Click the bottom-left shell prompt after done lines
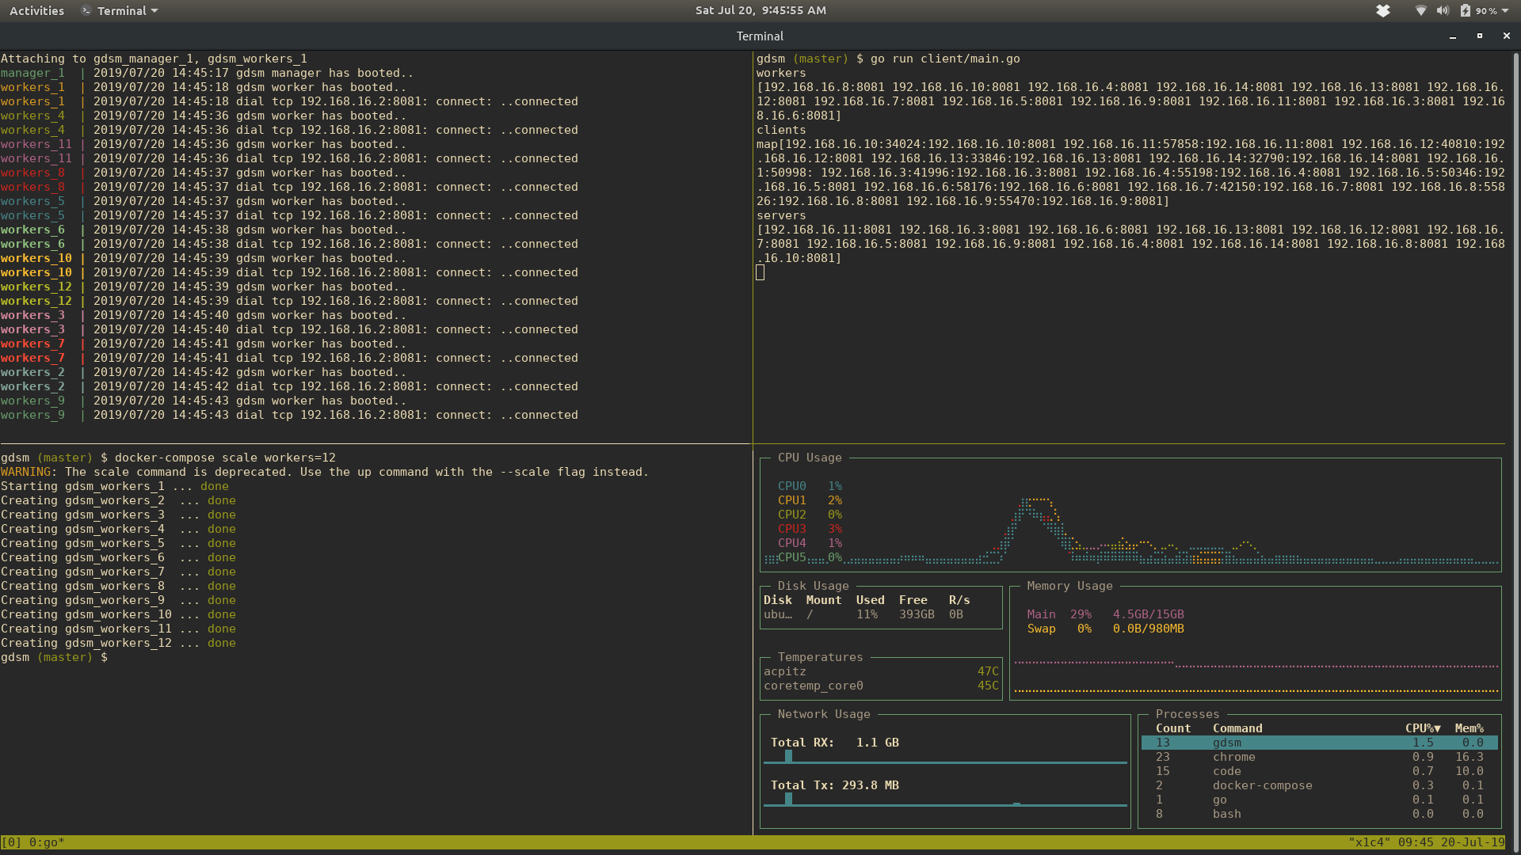Viewport: 1521px width, 855px height. [x=54, y=657]
